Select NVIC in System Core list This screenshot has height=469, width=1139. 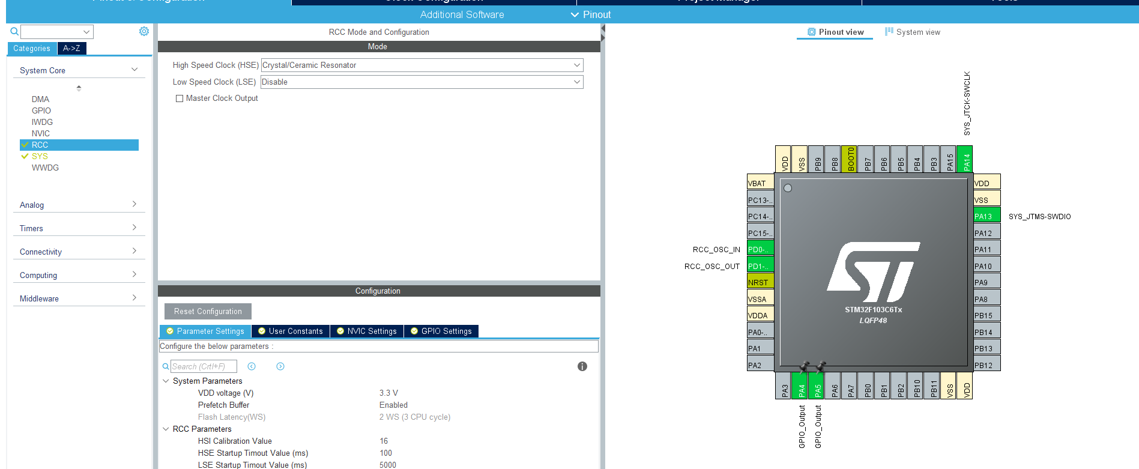[x=41, y=133]
